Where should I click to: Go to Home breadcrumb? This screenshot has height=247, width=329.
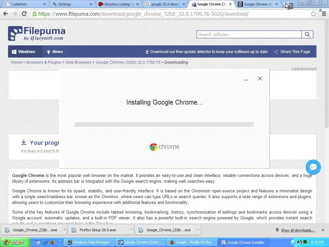coord(17,62)
